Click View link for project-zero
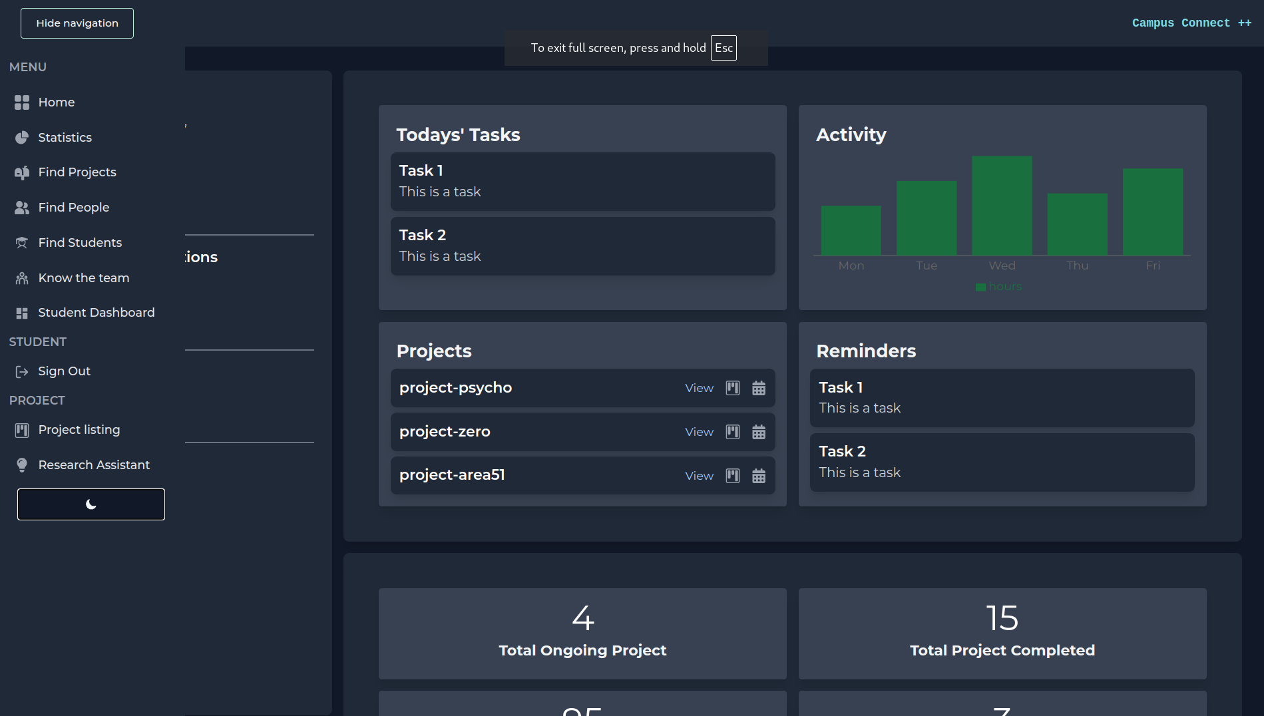Image resolution: width=1264 pixels, height=716 pixels. [699, 432]
